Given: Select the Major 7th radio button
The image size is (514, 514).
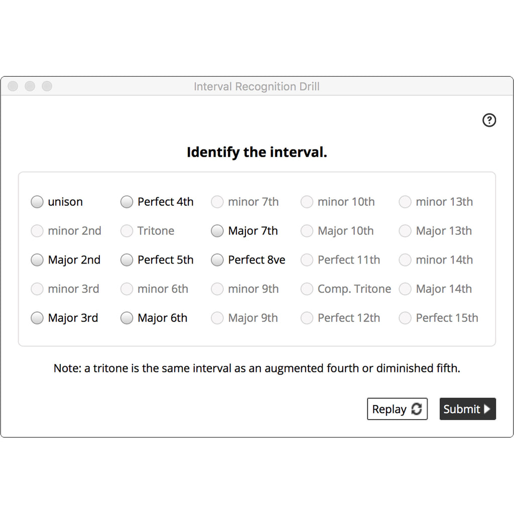Looking at the screenshot, I should [217, 231].
